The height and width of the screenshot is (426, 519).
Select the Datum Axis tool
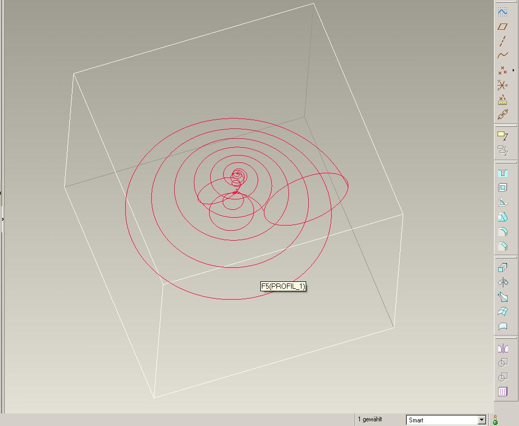coord(502,41)
